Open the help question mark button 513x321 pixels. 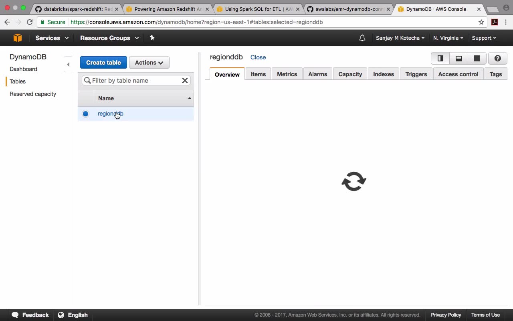[498, 59]
